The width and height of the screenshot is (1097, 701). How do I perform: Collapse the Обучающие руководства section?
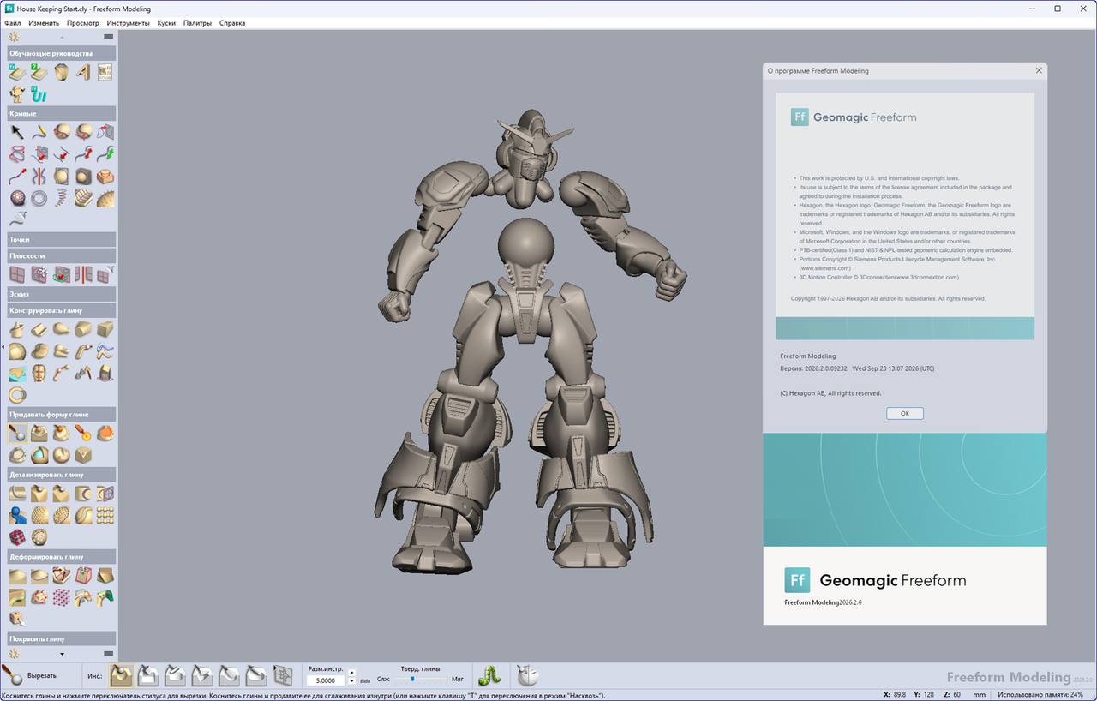(62, 53)
